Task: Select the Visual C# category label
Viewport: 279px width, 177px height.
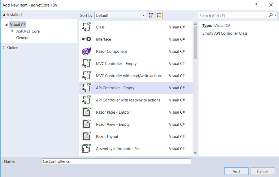Action: pos(18,25)
